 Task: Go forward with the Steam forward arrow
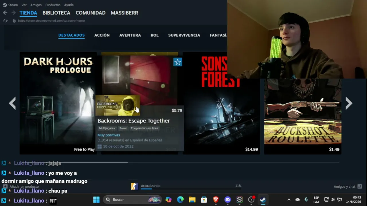pyautogui.click(x=13, y=13)
